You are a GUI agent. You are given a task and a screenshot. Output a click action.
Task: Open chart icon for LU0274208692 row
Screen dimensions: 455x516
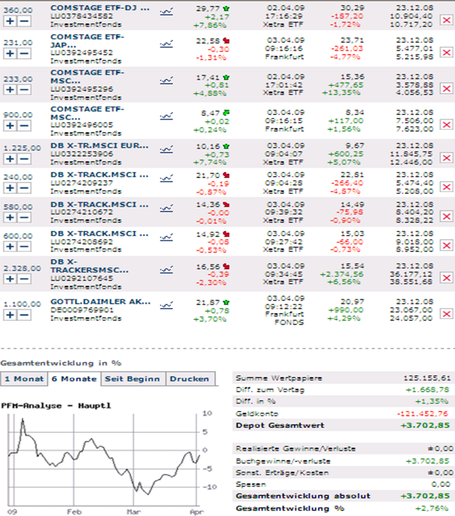tap(166, 238)
